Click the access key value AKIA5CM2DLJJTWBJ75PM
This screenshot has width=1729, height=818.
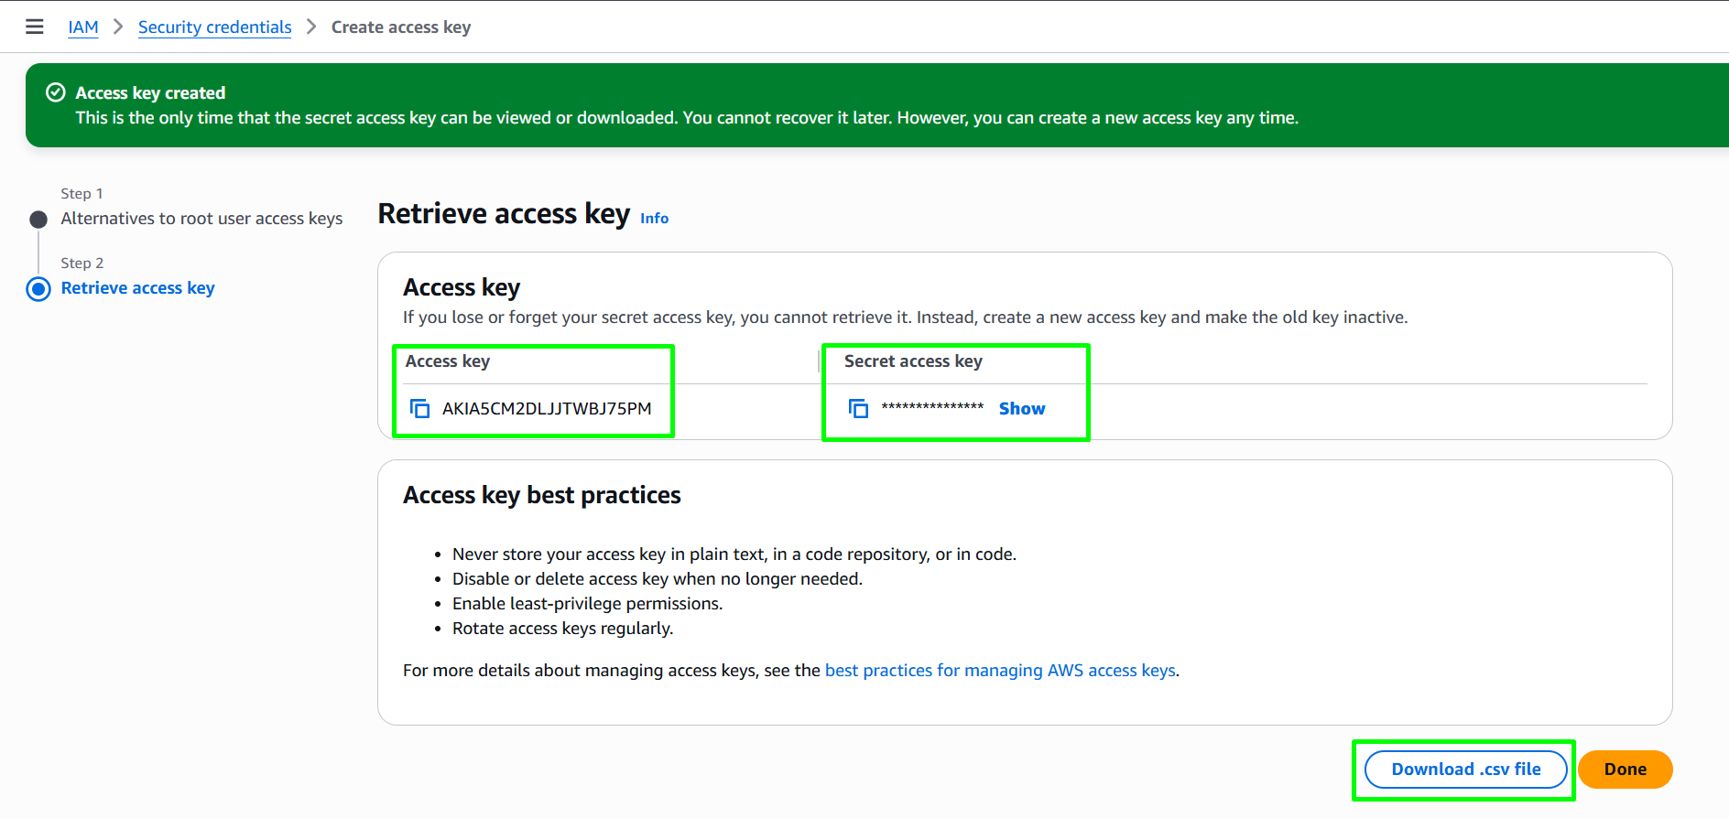tap(547, 408)
